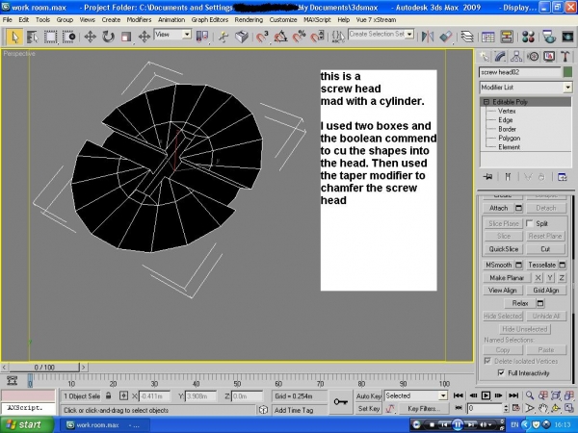This screenshot has height=433, width=578.
Task: Click the Grid Align button
Action: click(546, 291)
